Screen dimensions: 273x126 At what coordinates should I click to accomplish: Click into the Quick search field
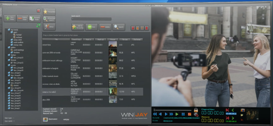click(91, 19)
